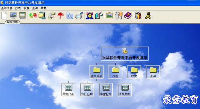Click the desktop monitor toolbar icon
The image size is (200, 109).
[13, 15]
